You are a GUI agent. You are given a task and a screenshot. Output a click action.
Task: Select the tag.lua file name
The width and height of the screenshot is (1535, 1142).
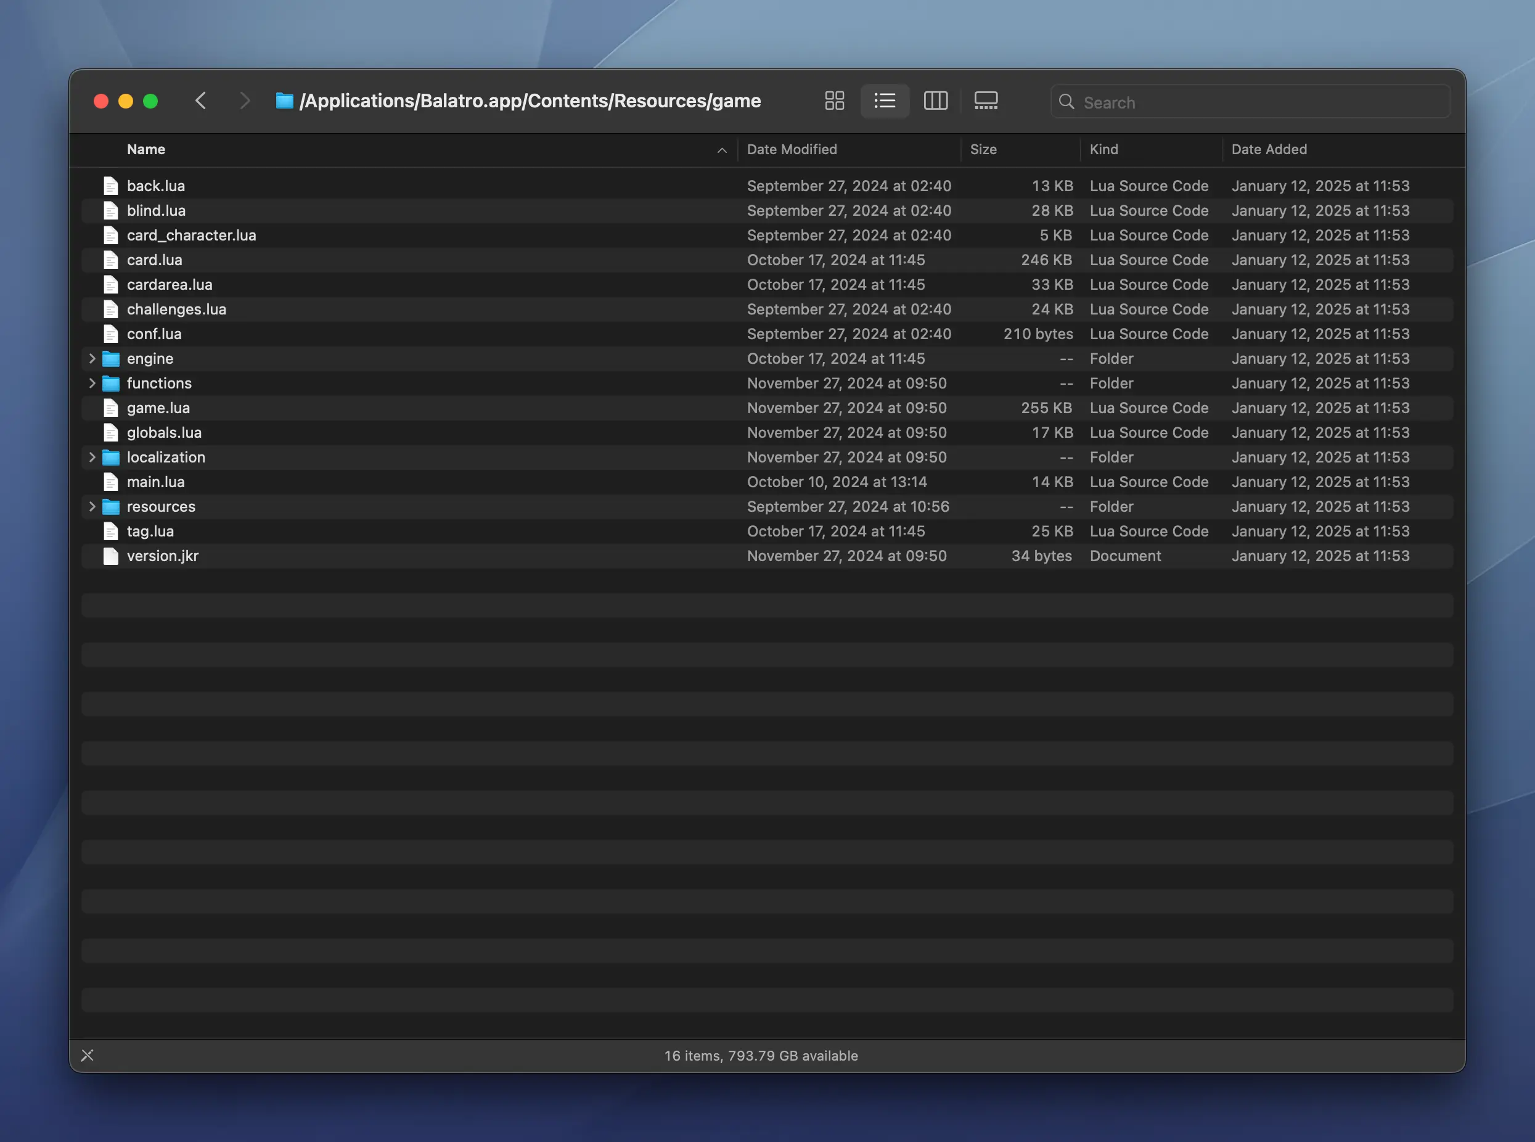point(150,531)
